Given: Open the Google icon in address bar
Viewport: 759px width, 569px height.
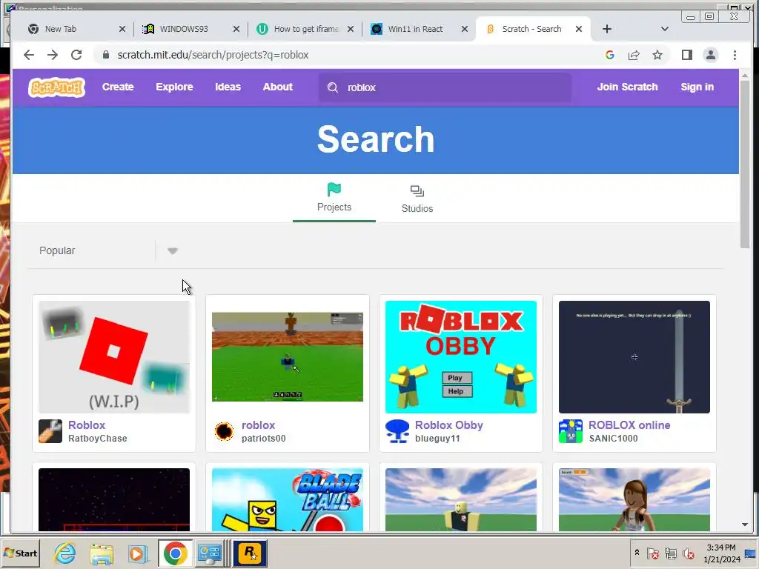Looking at the screenshot, I should click(610, 55).
